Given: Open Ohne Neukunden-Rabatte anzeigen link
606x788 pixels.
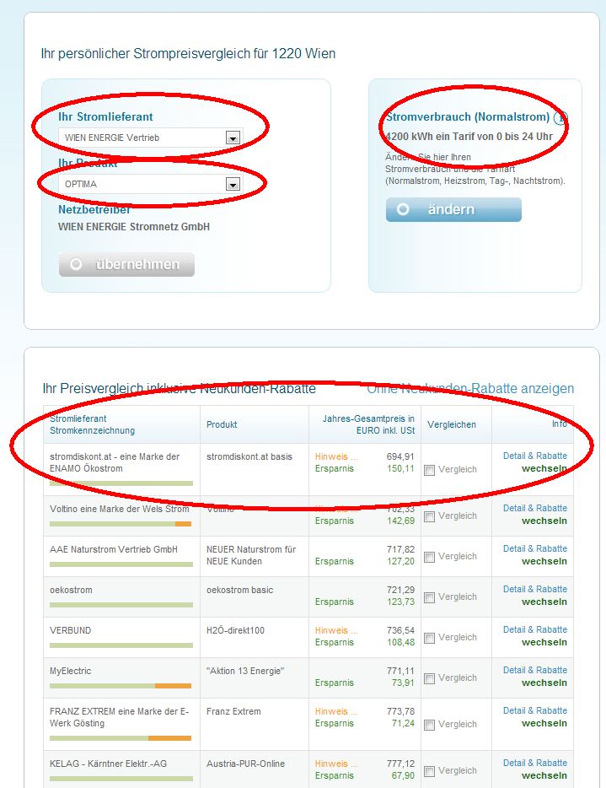Looking at the screenshot, I should pos(470,388).
